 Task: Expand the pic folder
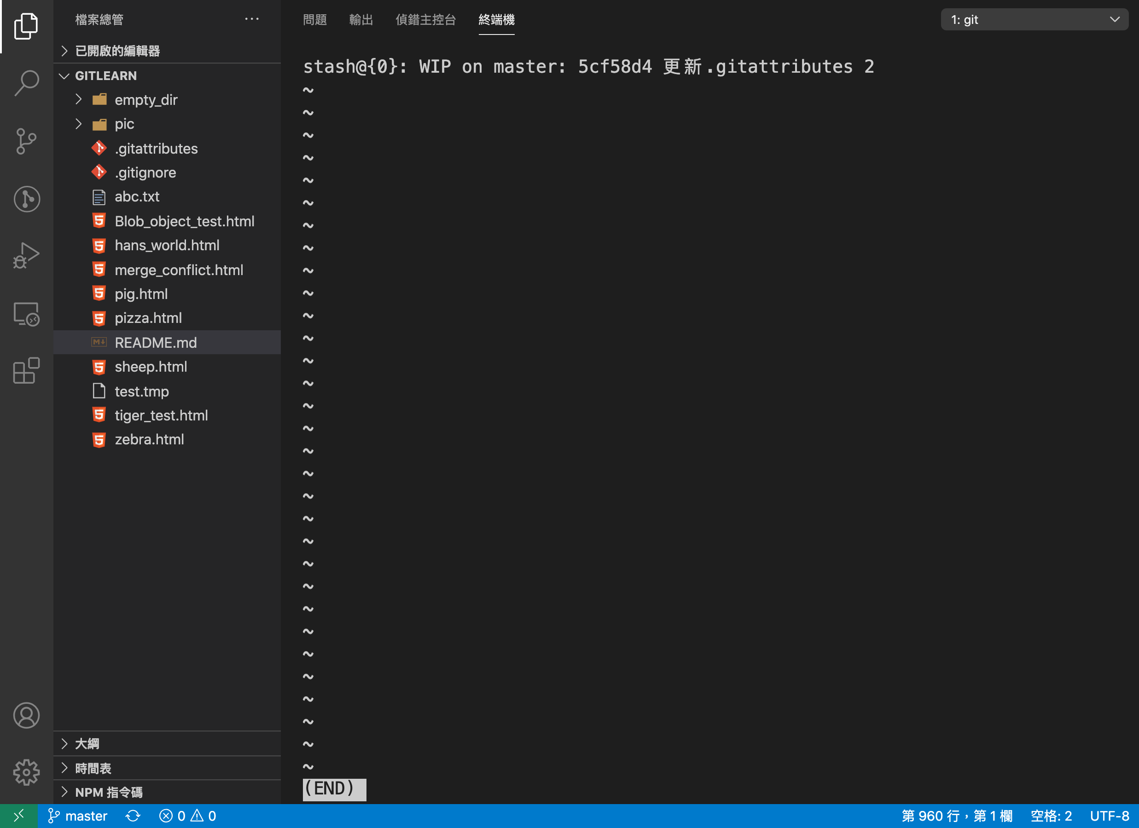(167, 124)
